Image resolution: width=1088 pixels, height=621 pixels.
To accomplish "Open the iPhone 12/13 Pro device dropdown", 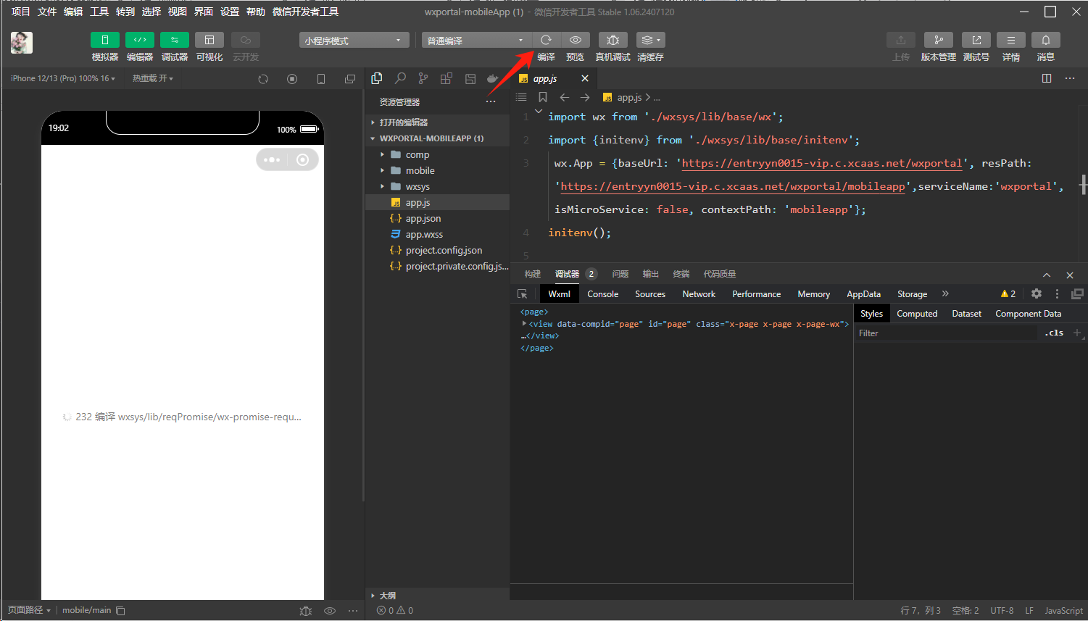I will point(63,78).
